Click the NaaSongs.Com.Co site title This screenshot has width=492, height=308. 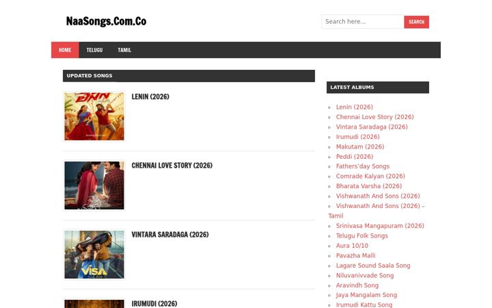click(106, 21)
